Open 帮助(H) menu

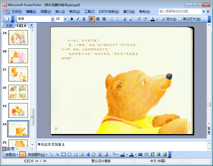click(144, 12)
